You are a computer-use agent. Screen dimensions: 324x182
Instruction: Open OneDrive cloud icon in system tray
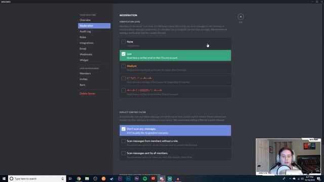click(294, 178)
